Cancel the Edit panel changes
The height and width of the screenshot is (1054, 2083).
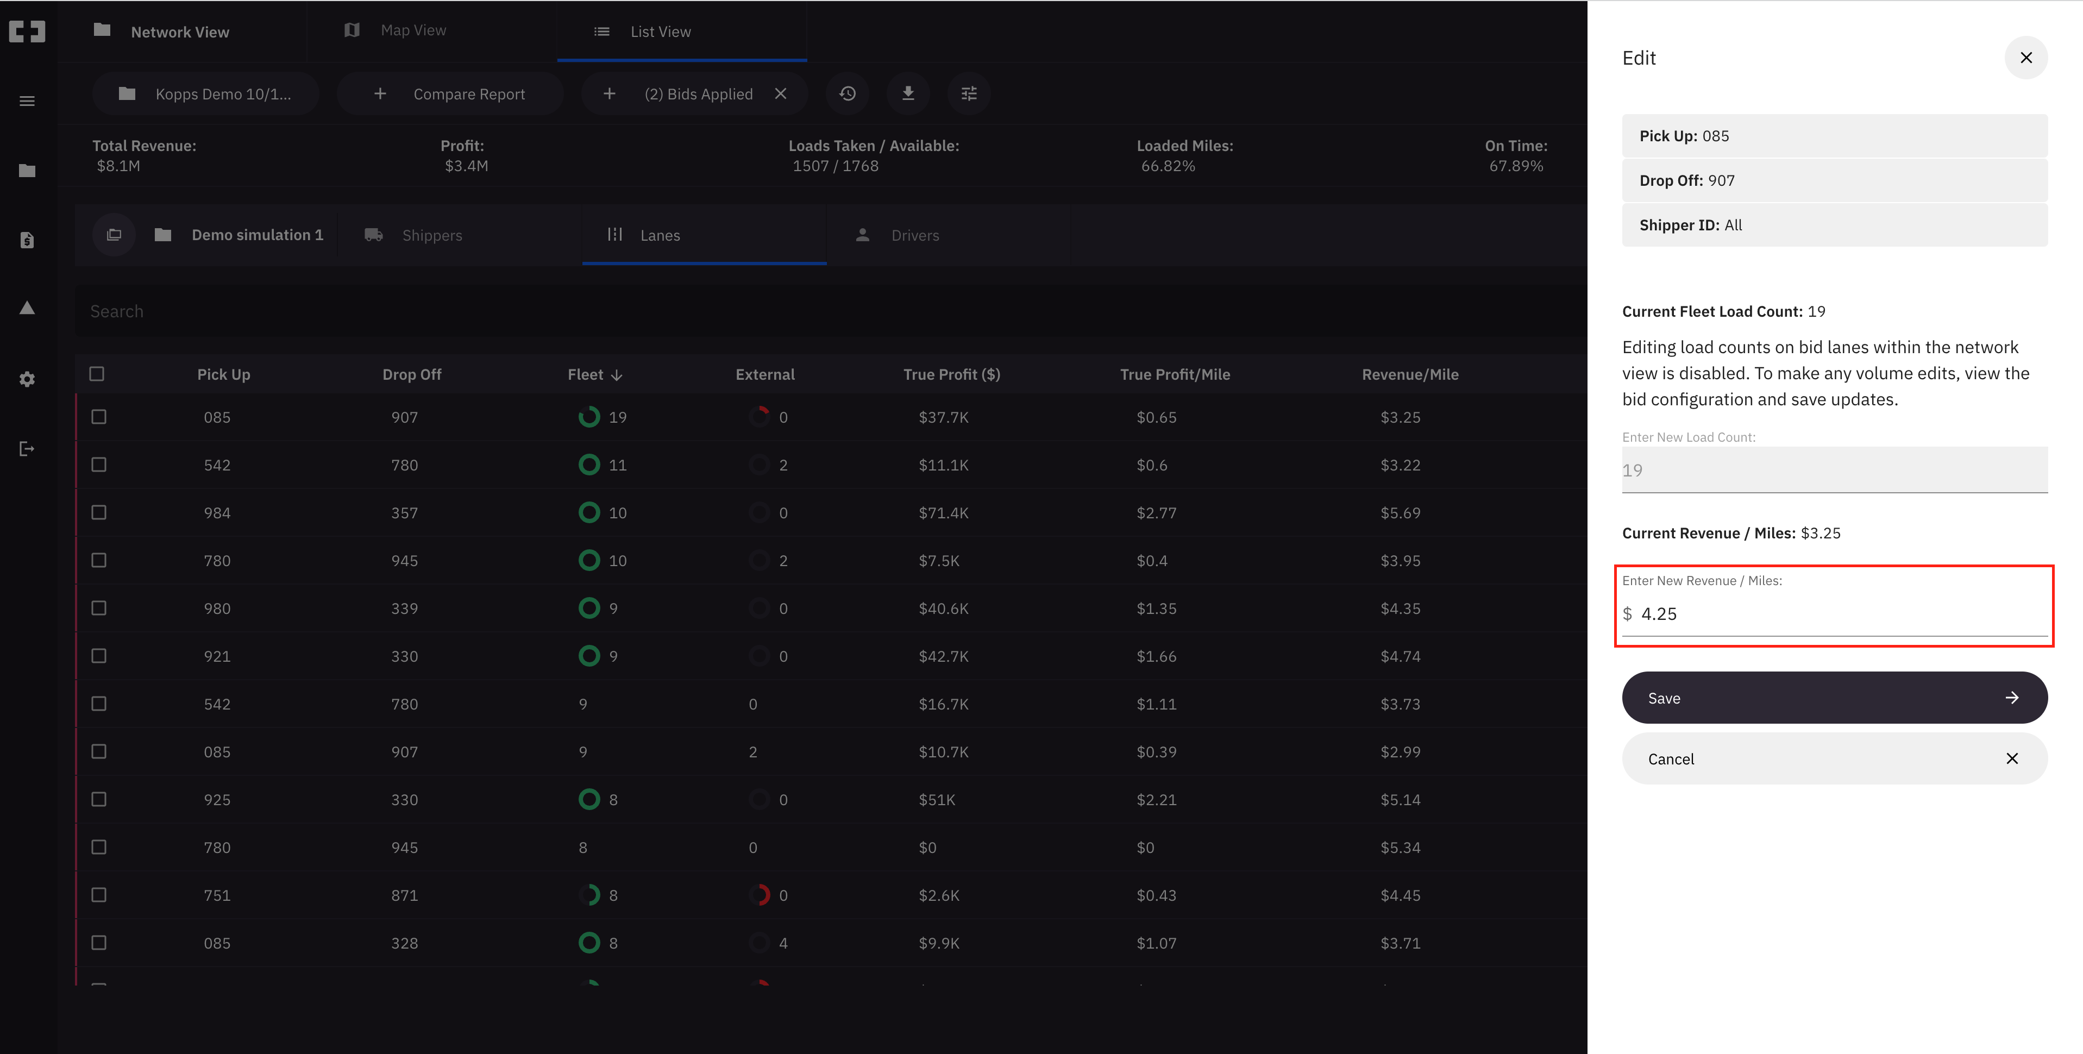pyautogui.click(x=1833, y=759)
